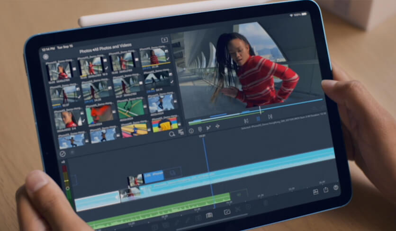Tap the Wi-Fi indicator in the status bar
This screenshot has width=396, height=231.
point(291,16)
